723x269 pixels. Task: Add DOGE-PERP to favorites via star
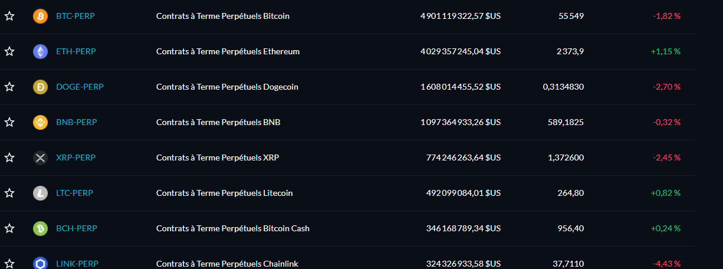click(x=9, y=87)
